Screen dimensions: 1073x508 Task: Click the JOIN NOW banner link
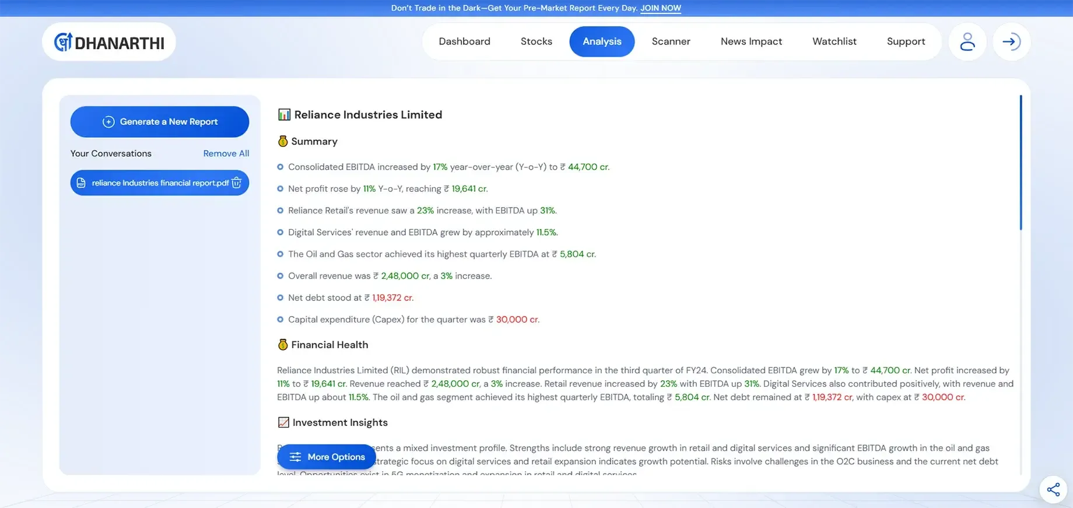pos(661,8)
